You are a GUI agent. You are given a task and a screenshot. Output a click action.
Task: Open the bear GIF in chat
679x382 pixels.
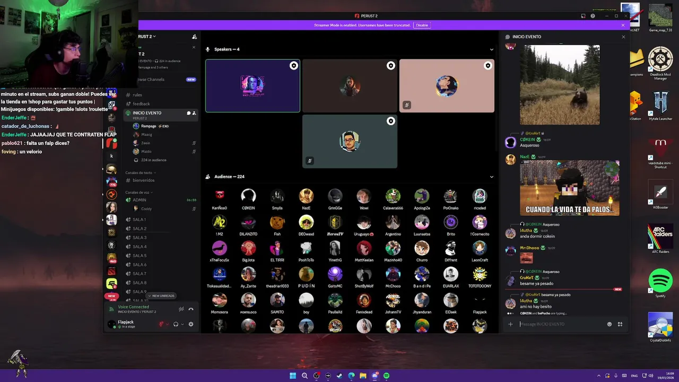(x=560, y=85)
